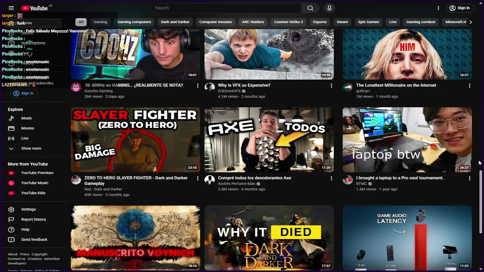
Task: Select the Computer mouses chip
Action: pyautogui.click(x=216, y=22)
